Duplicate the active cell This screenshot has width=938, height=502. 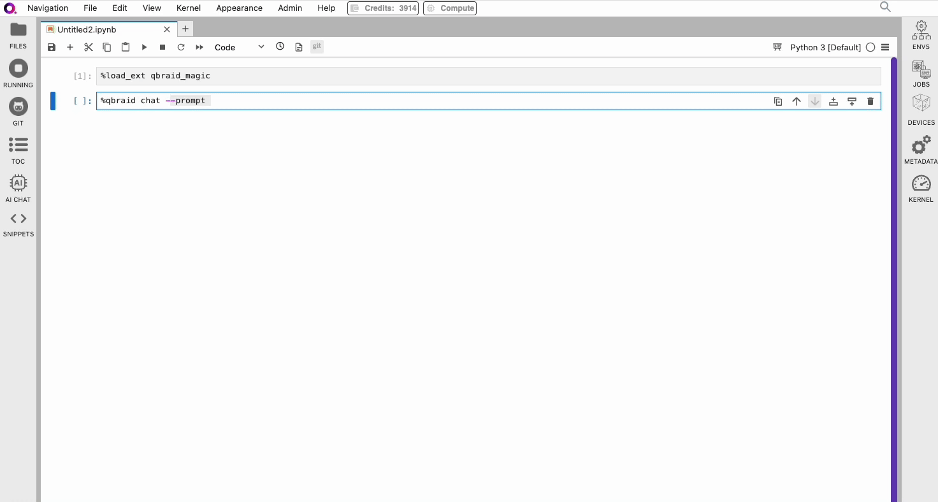pyautogui.click(x=778, y=101)
